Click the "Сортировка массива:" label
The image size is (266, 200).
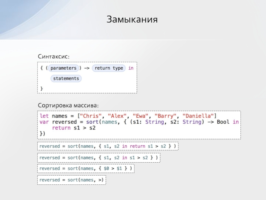pyautogui.click(x=68, y=105)
